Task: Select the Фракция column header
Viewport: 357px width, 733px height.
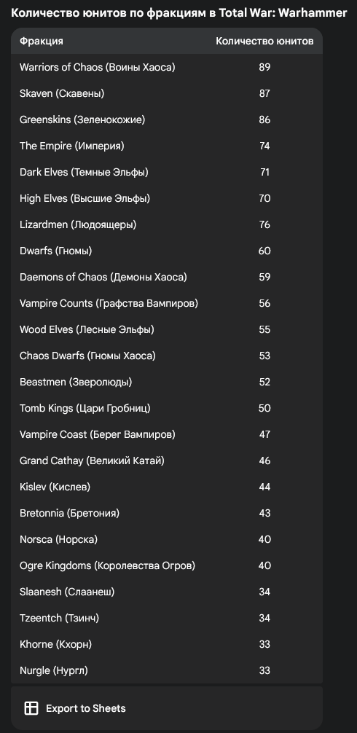Action: (41, 41)
